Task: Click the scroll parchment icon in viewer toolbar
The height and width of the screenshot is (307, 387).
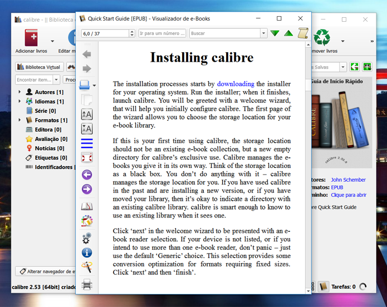Action: [x=303, y=33]
